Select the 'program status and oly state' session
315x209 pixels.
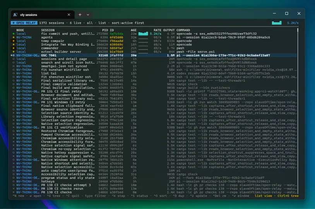pos(154,178)
